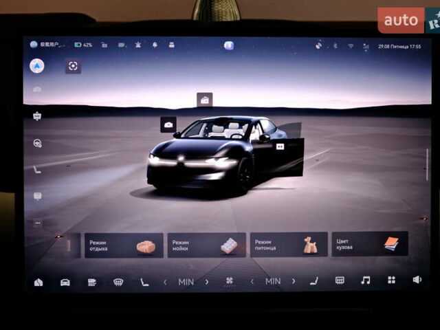Go to home in the bottom dock
This screenshot has height=330, width=440.
[x=38, y=283]
